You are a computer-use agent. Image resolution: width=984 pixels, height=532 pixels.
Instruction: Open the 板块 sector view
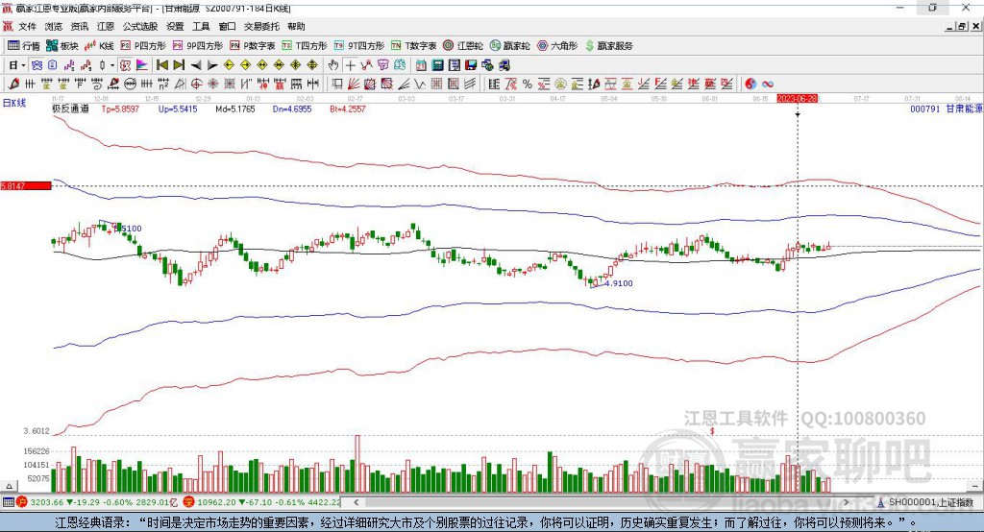[62, 46]
